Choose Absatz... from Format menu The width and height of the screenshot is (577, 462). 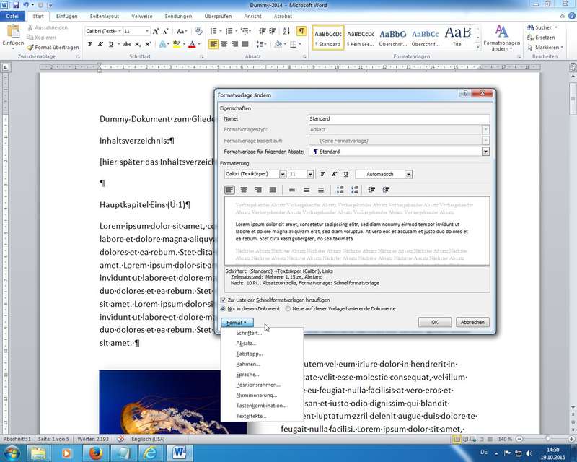click(x=246, y=343)
